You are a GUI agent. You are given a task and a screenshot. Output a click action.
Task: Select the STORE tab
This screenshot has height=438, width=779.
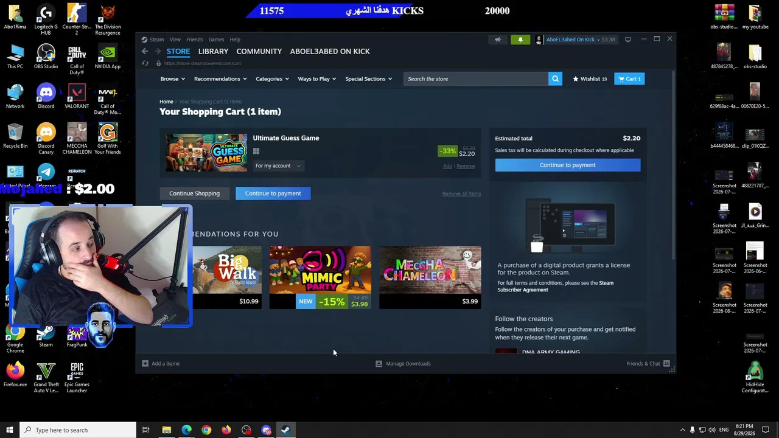pyautogui.click(x=178, y=52)
